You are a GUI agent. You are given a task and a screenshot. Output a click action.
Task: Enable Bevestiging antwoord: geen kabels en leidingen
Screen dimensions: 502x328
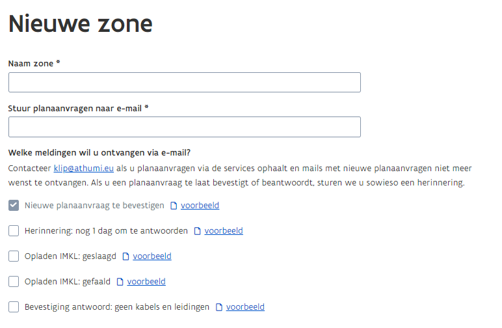[14, 307]
